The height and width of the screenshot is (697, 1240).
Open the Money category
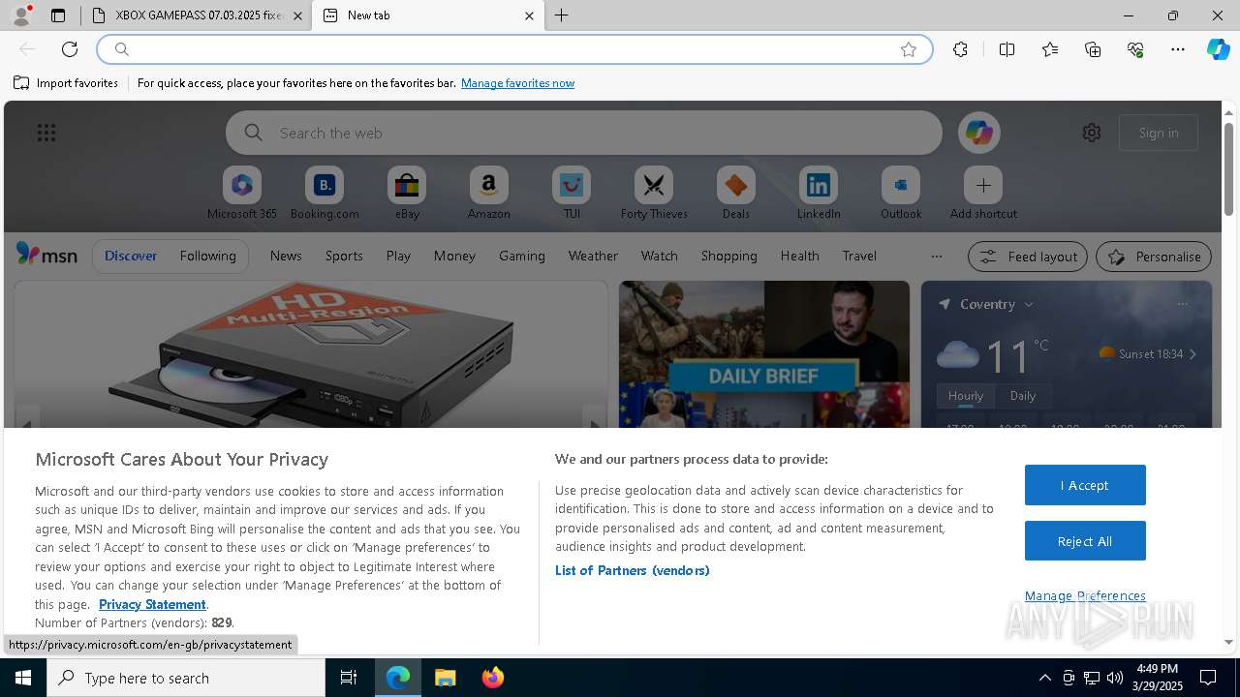(x=454, y=256)
